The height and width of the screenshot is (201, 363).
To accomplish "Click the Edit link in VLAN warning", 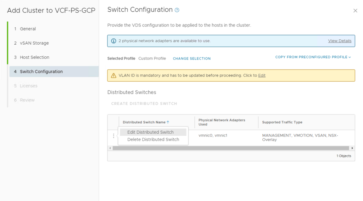I will click(262, 76).
